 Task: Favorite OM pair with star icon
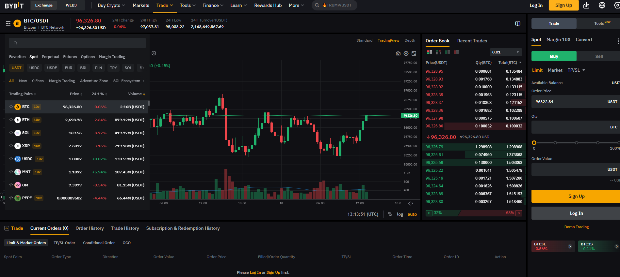click(11, 185)
